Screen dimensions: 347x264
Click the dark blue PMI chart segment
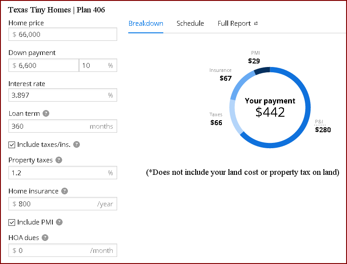pyautogui.click(x=262, y=71)
